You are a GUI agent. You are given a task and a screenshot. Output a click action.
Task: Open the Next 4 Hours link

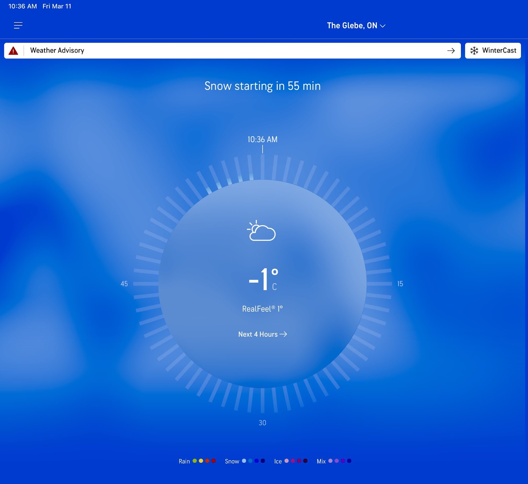(x=262, y=334)
